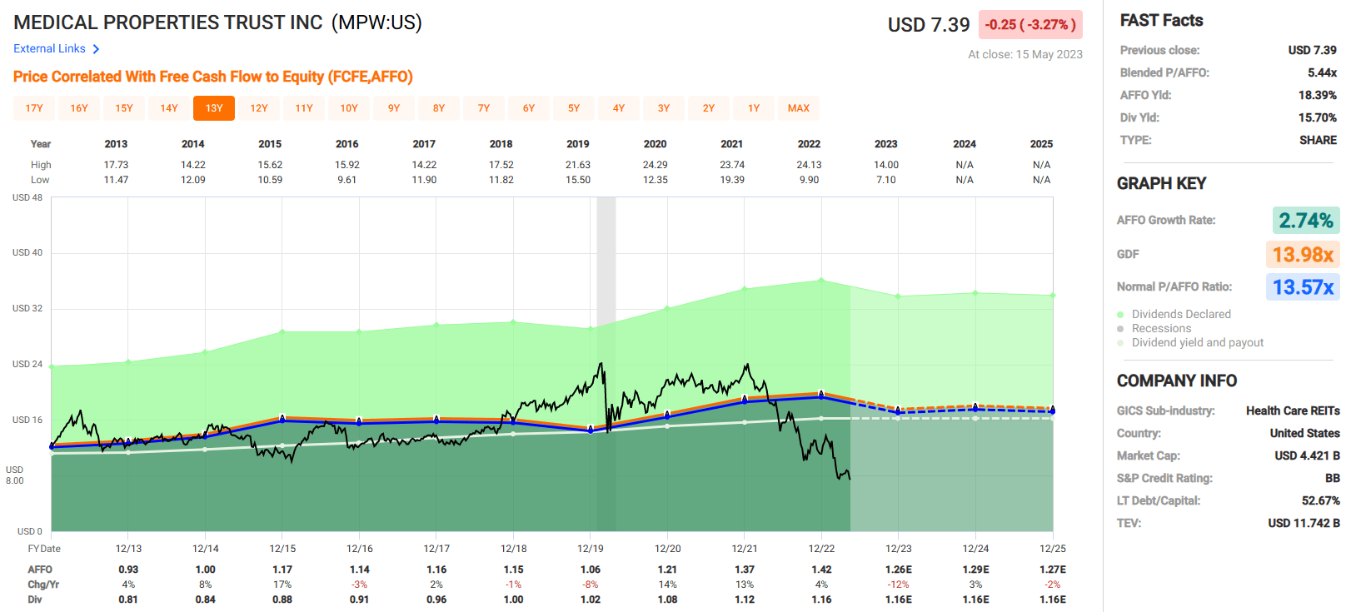The height and width of the screenshot is (612, 1351).
Task: Choose the 1Y time range
Action: pyautogui.click(x=754, y=108)
